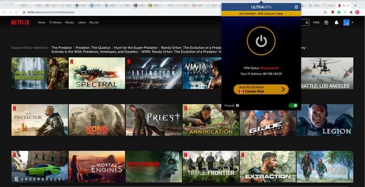Click the blue profile avatar

pyautogui.click(x=346, y=22)
